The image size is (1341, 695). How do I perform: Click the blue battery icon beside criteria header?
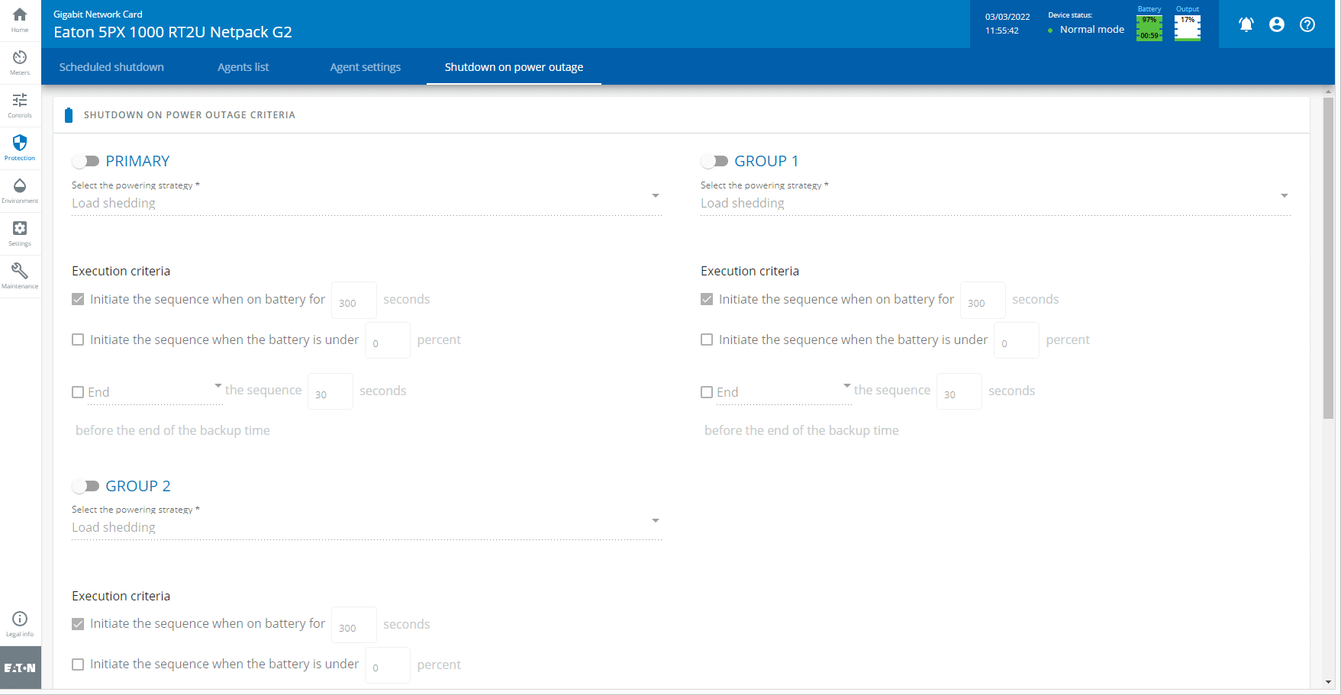coord(69,115)
